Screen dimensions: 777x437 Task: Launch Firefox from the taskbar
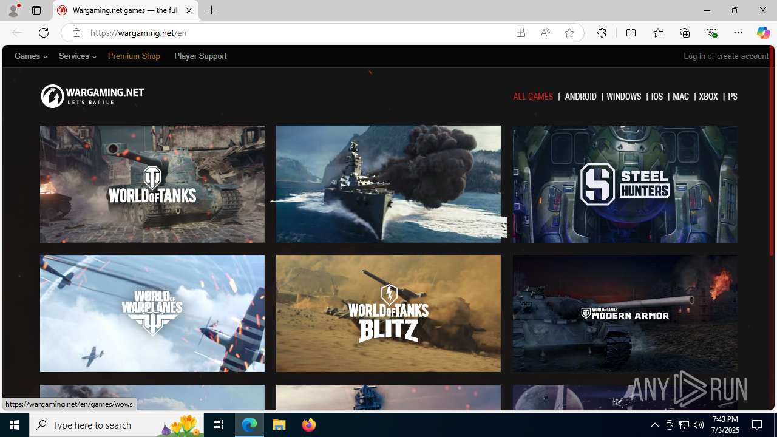[x=309, y=425]
